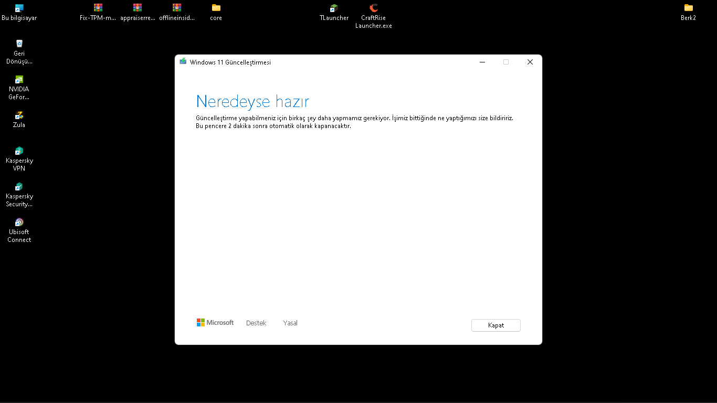Open the Bu bilgisayar desktop icon

(19, 13)
